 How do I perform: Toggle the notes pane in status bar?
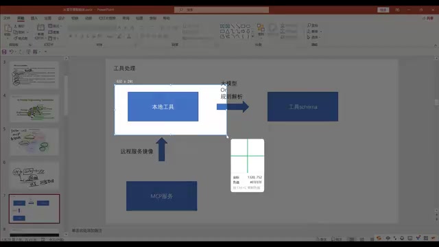click(322, 239)
